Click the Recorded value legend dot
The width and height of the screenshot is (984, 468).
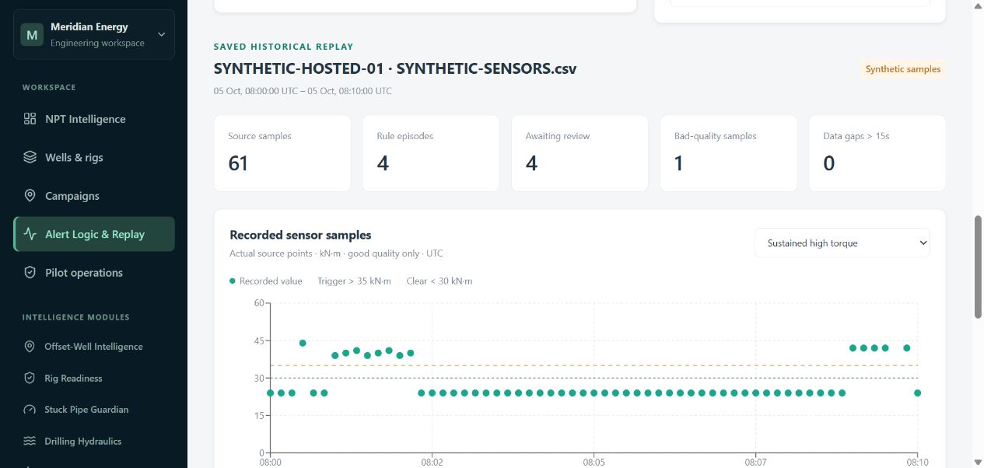tap(233, 281)
